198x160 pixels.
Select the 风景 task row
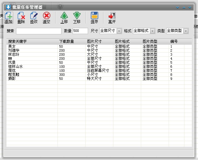coord(99,63)
